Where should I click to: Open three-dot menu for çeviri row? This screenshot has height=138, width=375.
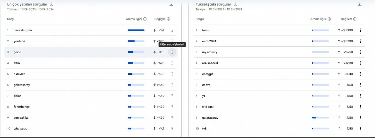point(172,52)
